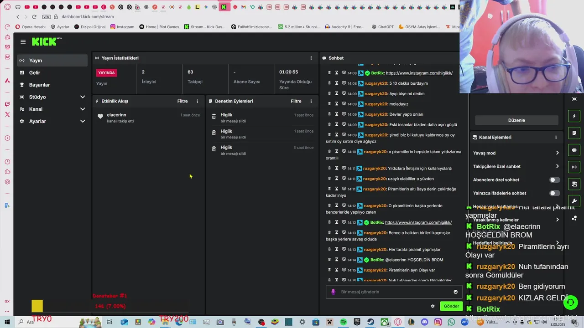Click the Windows Start button
Screen dimensions: 584x328
(x=7, y=322)
